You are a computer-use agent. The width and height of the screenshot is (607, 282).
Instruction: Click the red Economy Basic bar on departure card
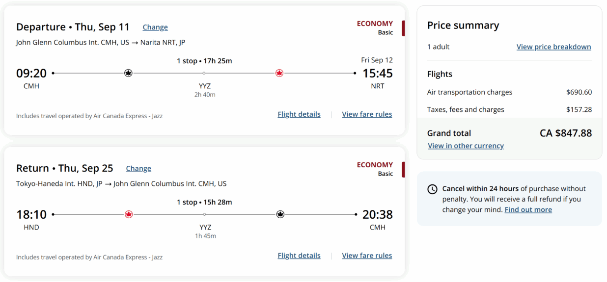pos(403,28)
